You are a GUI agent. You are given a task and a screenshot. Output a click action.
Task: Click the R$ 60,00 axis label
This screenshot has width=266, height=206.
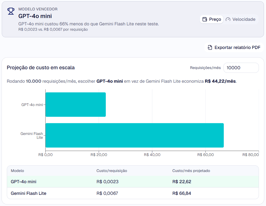[x=205, y=155]
